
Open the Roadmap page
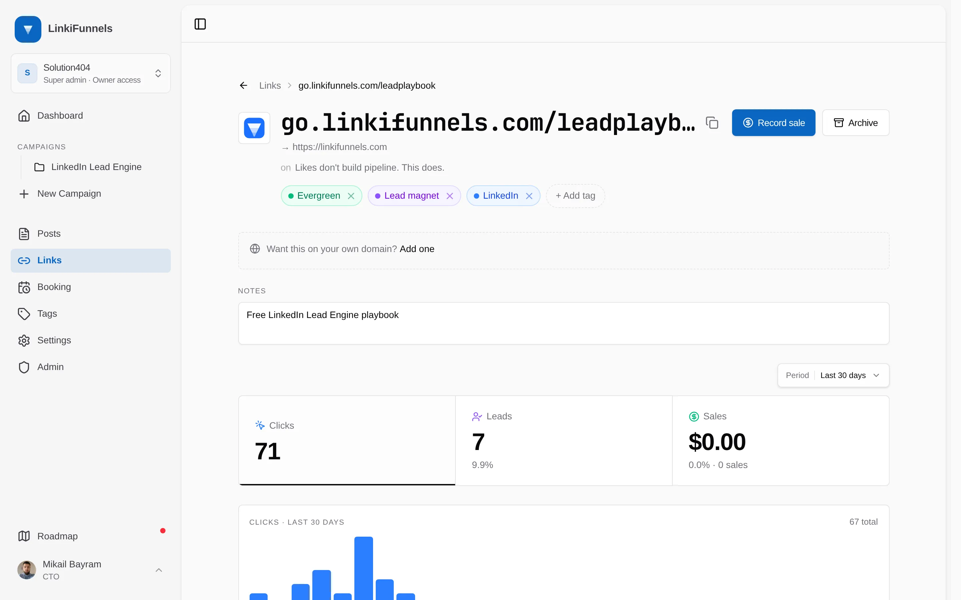(91, 536)
